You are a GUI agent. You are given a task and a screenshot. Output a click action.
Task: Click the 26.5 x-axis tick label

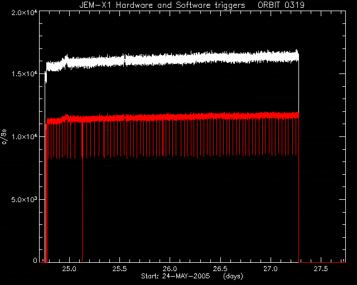(x=220, y=269)
